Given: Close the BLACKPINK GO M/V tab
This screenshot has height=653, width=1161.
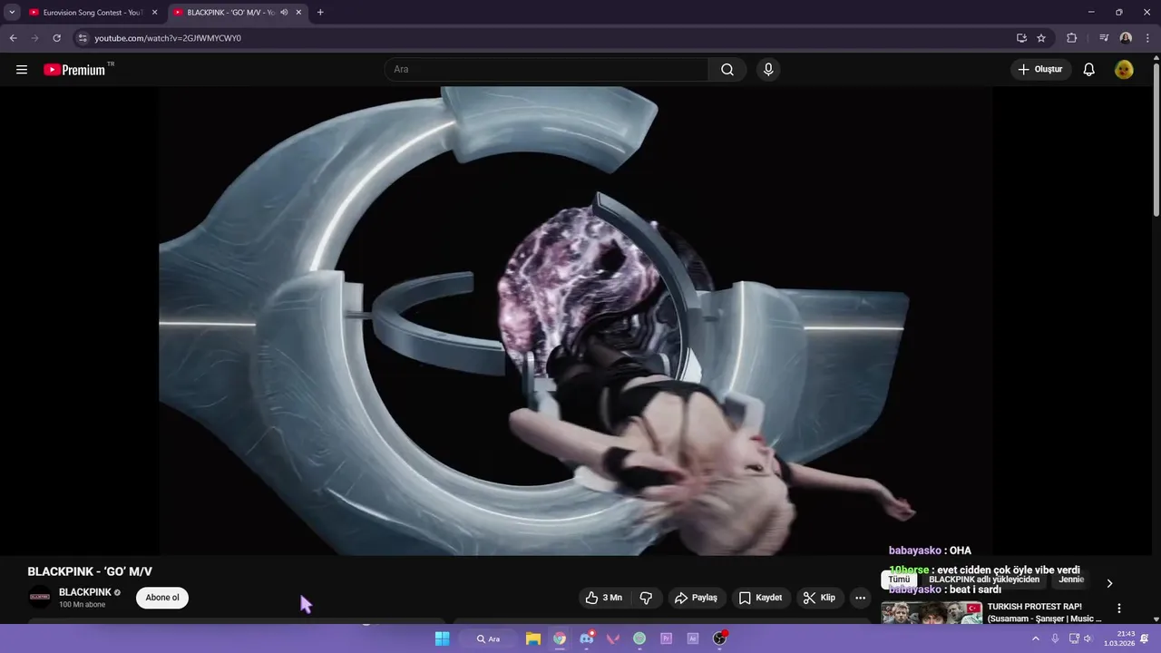Looking at the screenshot, I should tap(298, 13).
